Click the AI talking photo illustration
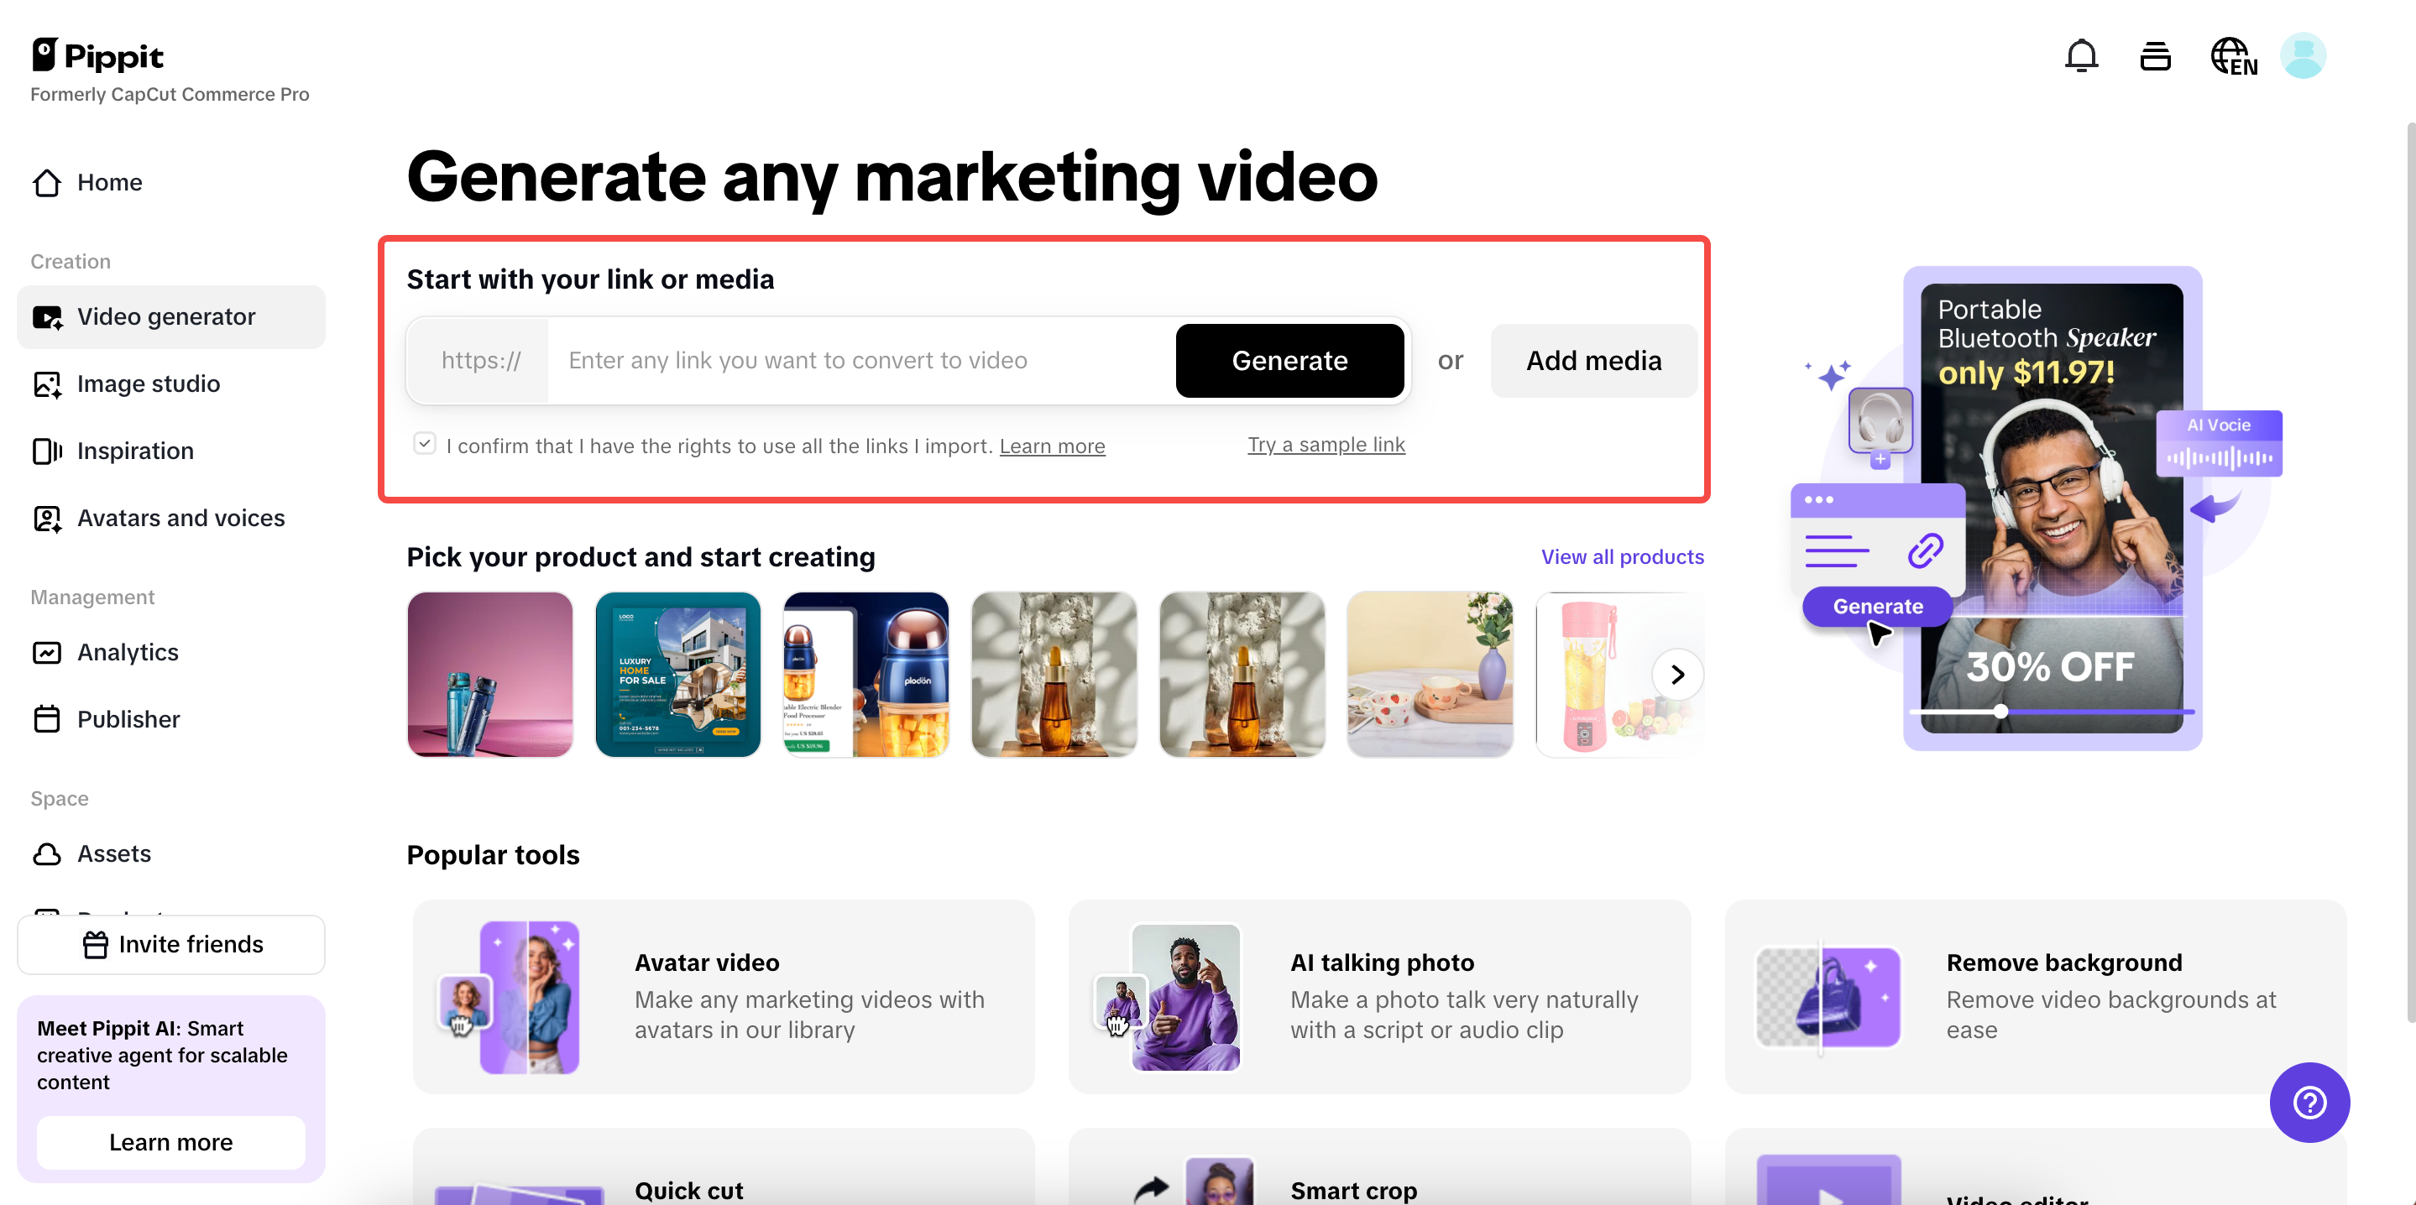Viewport: 2416px width, 1205px height. [1168, 997]
